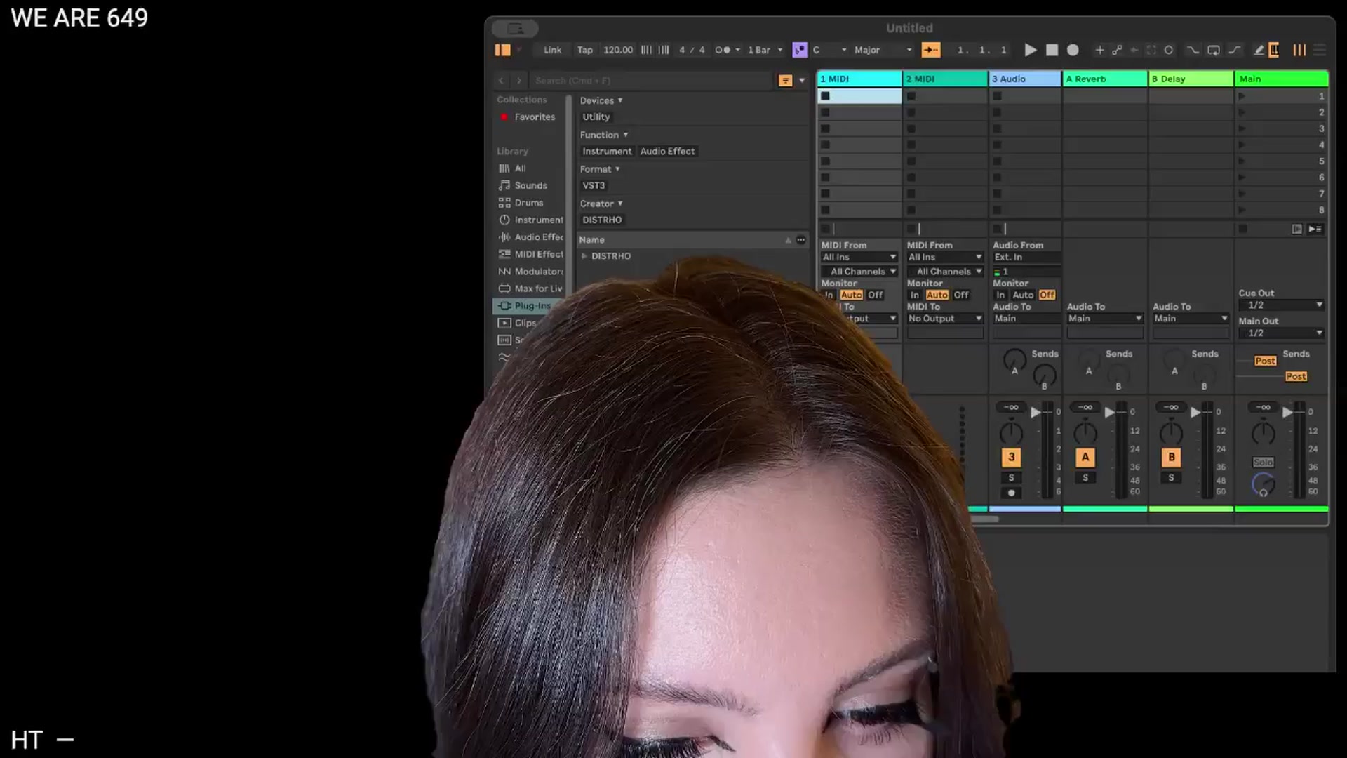This screenshot has height=758, width=1347.
Task: Solo the 3 Audio track
Action: click(x=1011, y=478)
